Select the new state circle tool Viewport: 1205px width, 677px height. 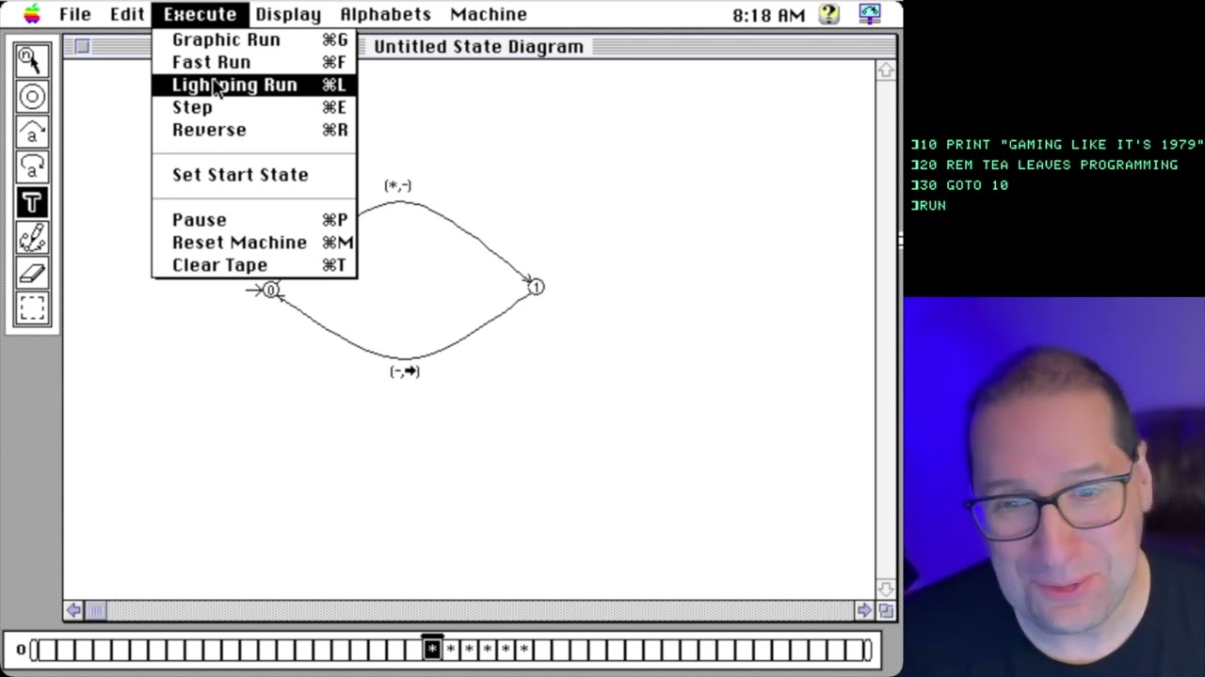pos(32,96)
